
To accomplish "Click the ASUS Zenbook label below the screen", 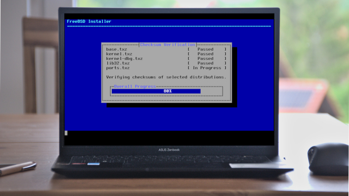I will [169, 150].
